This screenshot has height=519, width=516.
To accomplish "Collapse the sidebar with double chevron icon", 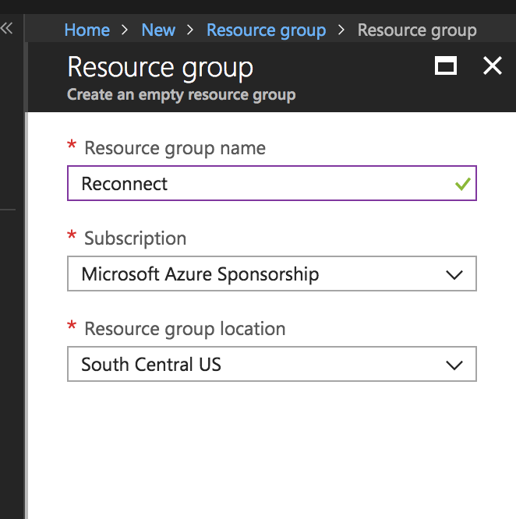I will 6,28.
